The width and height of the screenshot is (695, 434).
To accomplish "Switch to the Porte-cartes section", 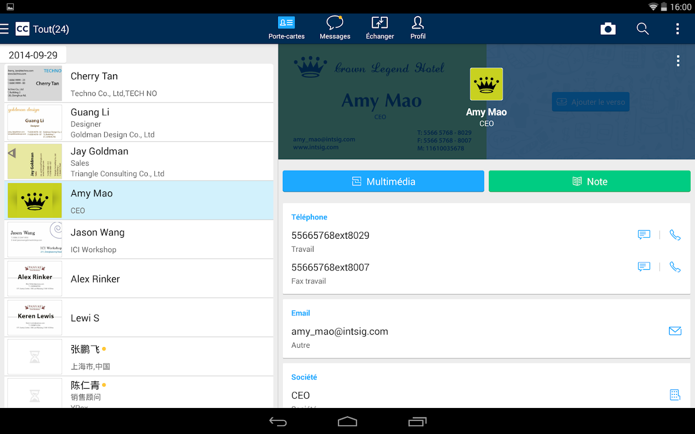I will 287,28.
